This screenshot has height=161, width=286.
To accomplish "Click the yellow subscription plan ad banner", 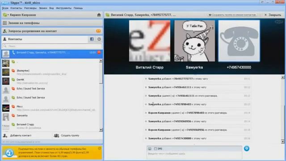I will [52, 153].
